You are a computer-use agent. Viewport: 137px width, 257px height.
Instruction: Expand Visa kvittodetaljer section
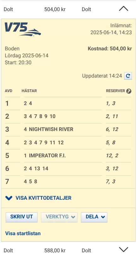pyautogui.click(x=38, y=198)
